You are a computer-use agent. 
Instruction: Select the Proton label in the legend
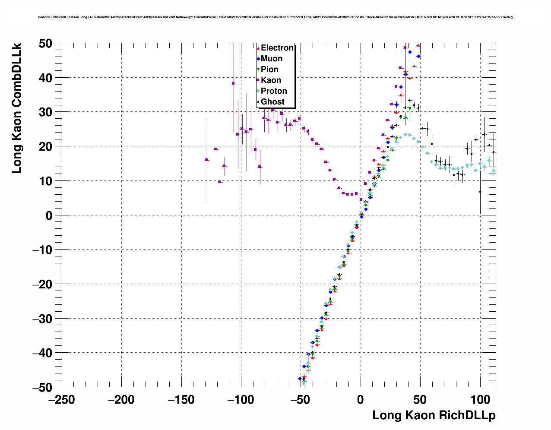pos(274,91)
